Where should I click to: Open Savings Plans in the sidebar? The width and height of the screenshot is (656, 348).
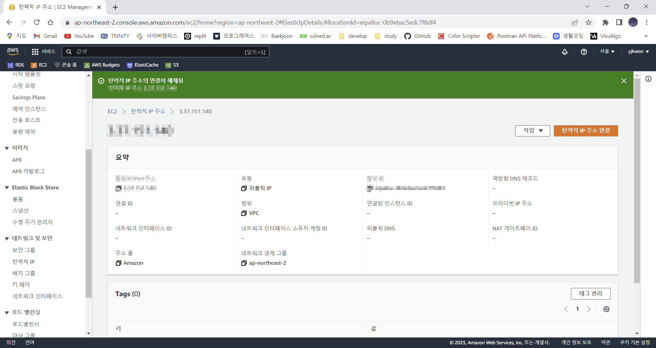pyautogui.click(x=29, y=98)
